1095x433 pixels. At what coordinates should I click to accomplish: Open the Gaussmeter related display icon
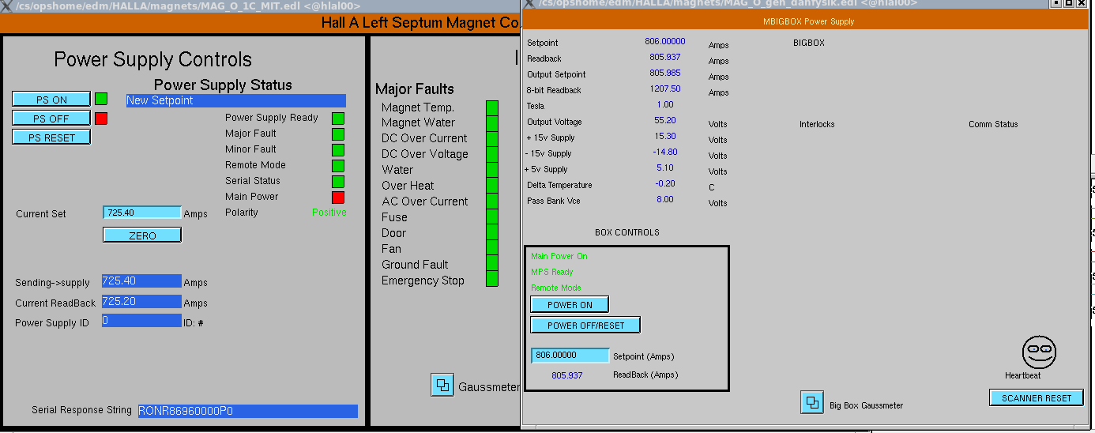(442, 385)
